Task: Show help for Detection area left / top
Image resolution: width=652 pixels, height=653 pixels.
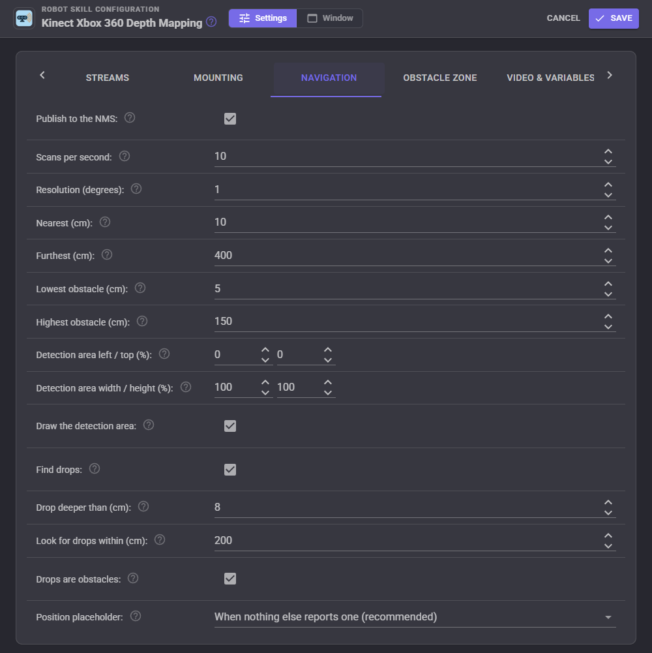Action: tap(164, 354)
